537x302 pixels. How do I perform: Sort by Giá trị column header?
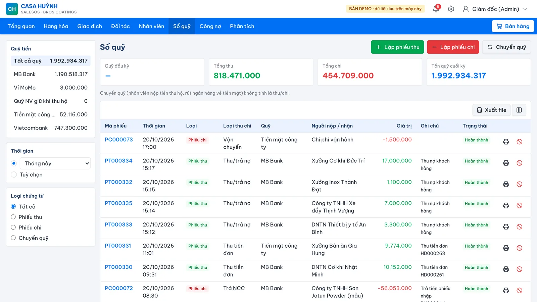coord(404,126)
